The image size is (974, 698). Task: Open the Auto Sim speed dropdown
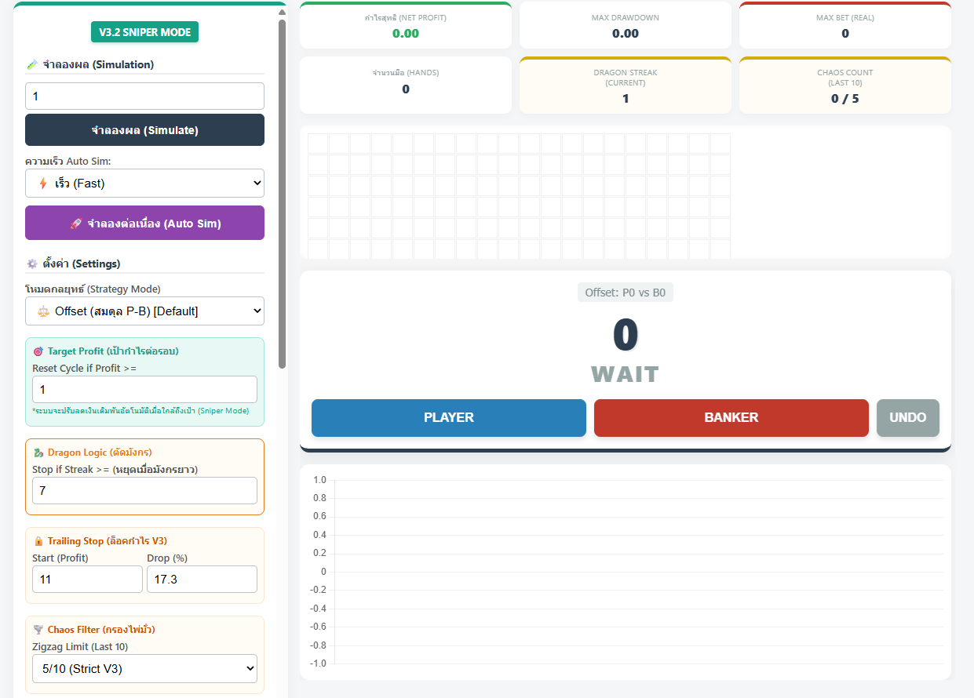coord(144,184)
